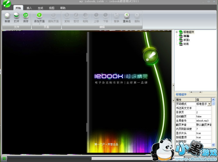Image resolution: width=218 pixels, height=162 pixels.
Task: Click the 保存 (Save) icon
Action: tap(26, 16)
